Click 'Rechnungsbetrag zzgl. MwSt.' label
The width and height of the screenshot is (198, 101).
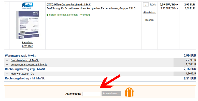tap(25, 69)
